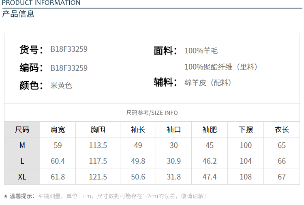Click the PRODUCT INFORMATION heading

click(41, 3)
